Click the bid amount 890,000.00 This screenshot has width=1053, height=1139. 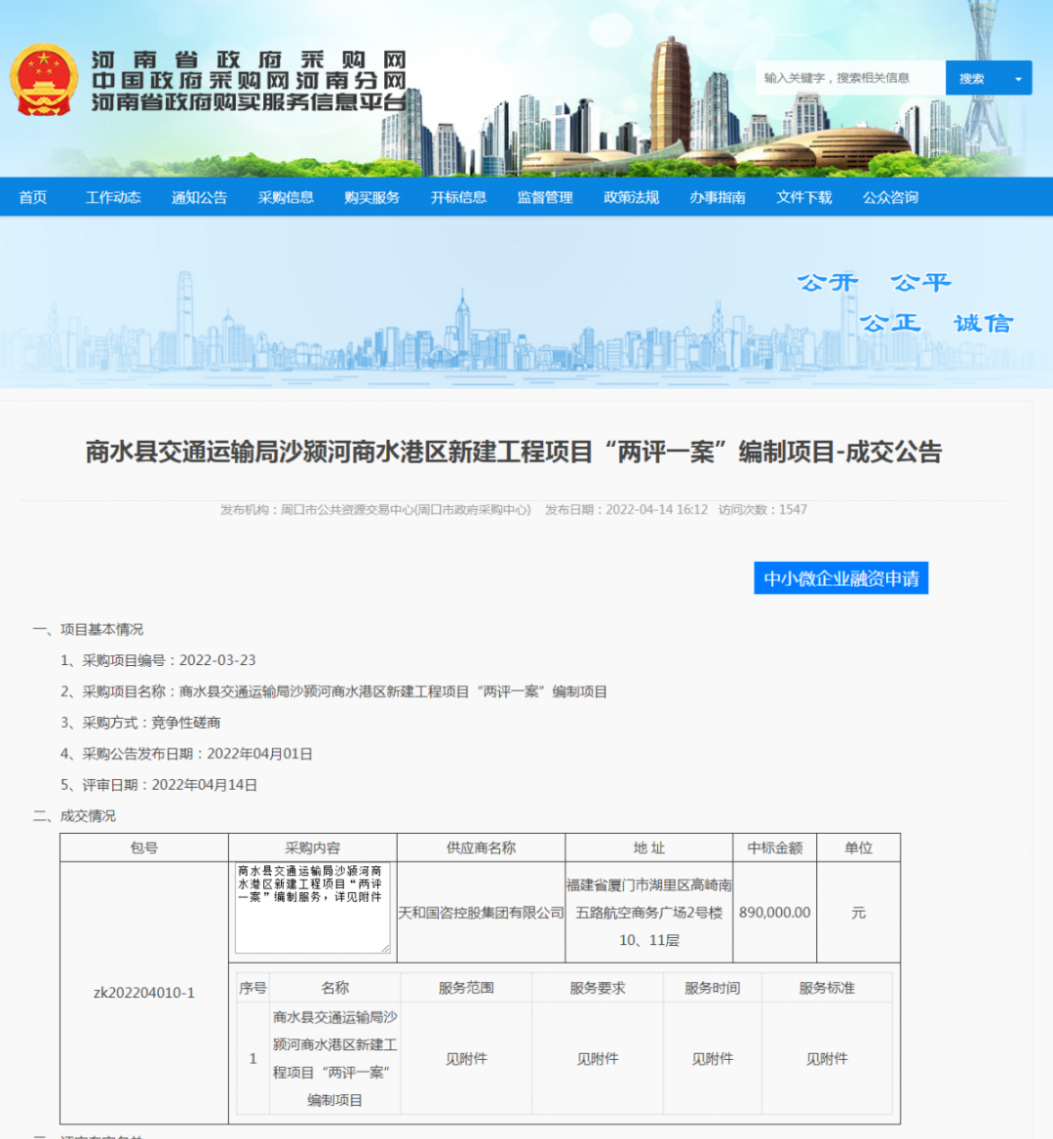click(x=775, y=913)
